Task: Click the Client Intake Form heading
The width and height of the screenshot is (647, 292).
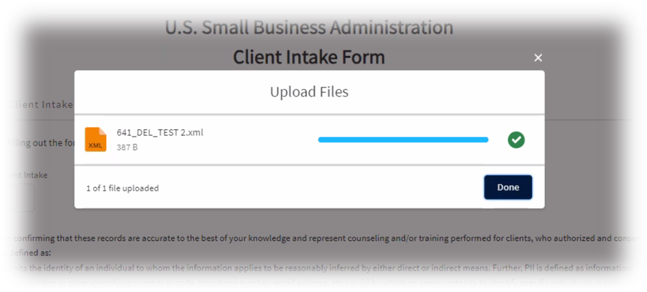Action: click(x=309, y=57)
